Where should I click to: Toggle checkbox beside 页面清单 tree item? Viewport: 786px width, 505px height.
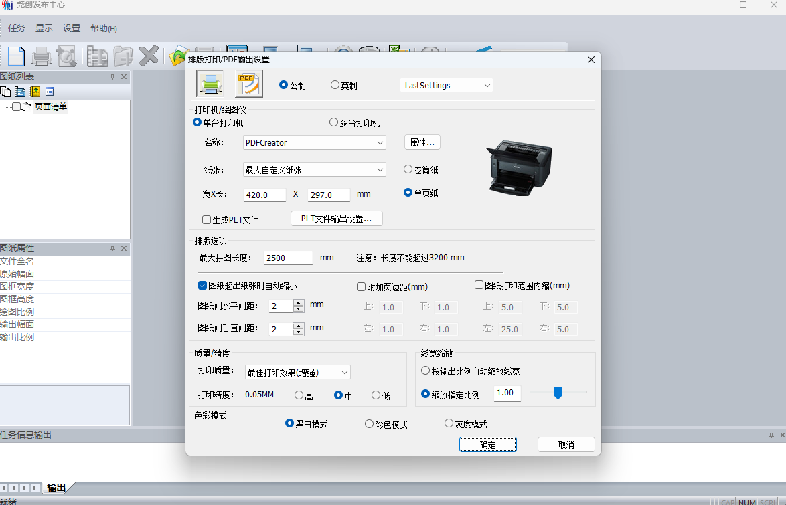click(17, 107)
